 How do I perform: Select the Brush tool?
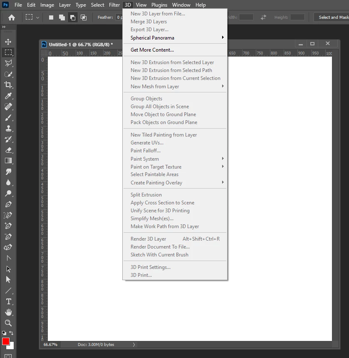point(8,117)
